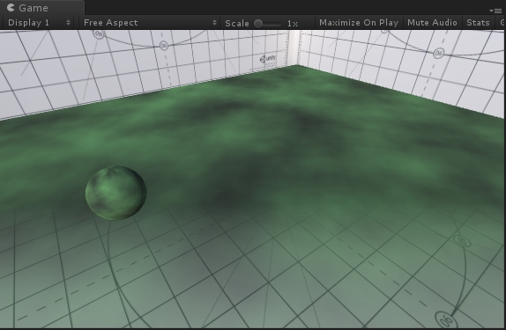Click the Scale slider handle
The image size is (506, 330).
[258, 23]
